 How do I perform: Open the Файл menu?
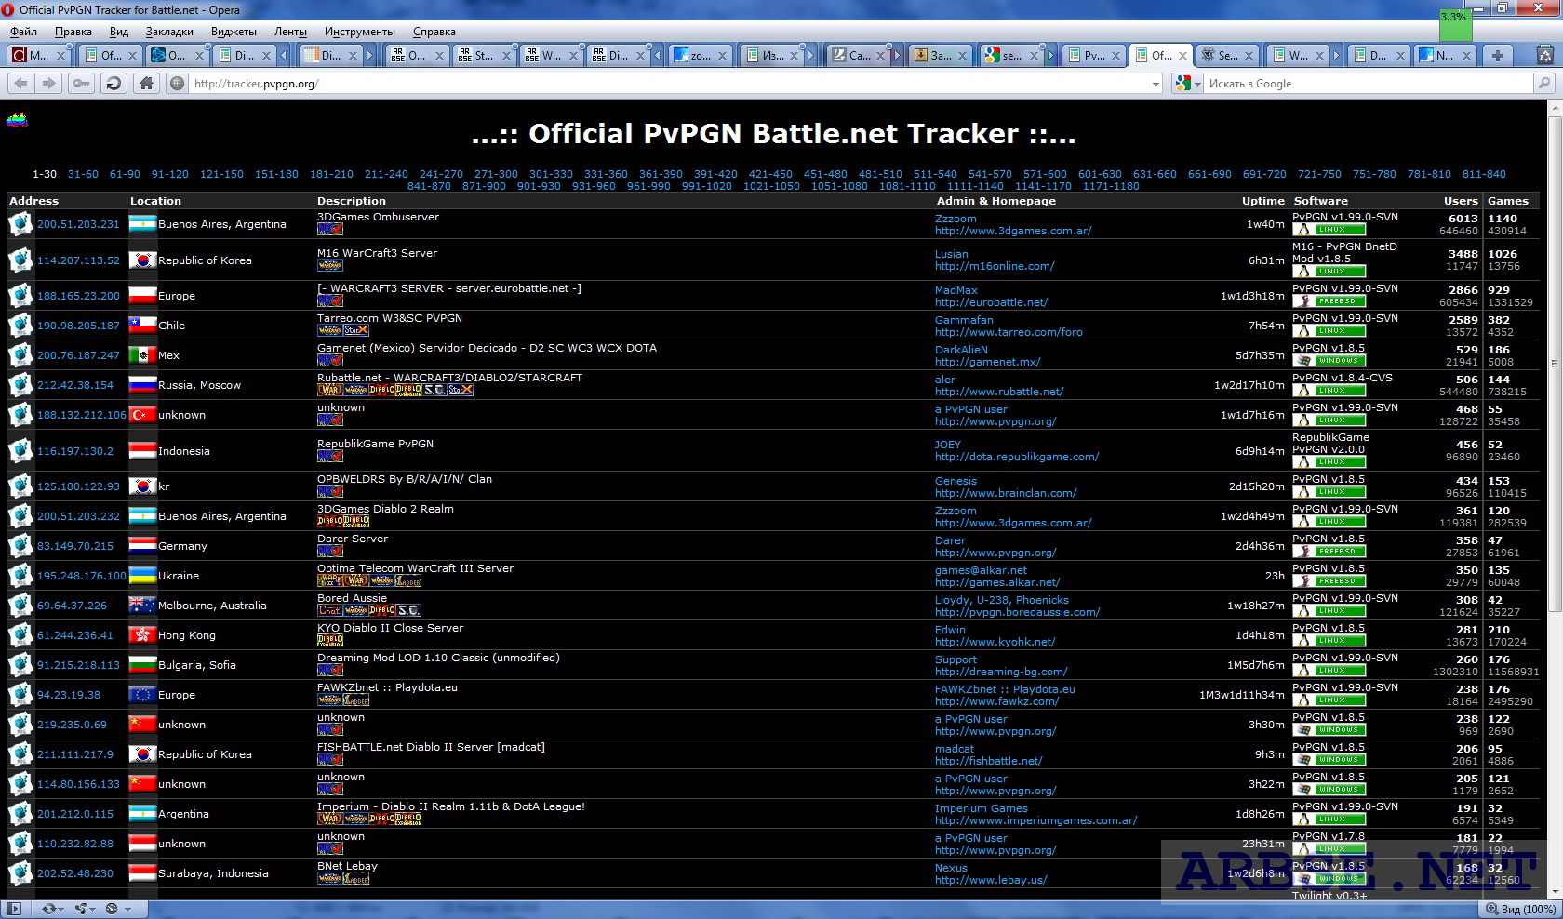tap(23, 32)
